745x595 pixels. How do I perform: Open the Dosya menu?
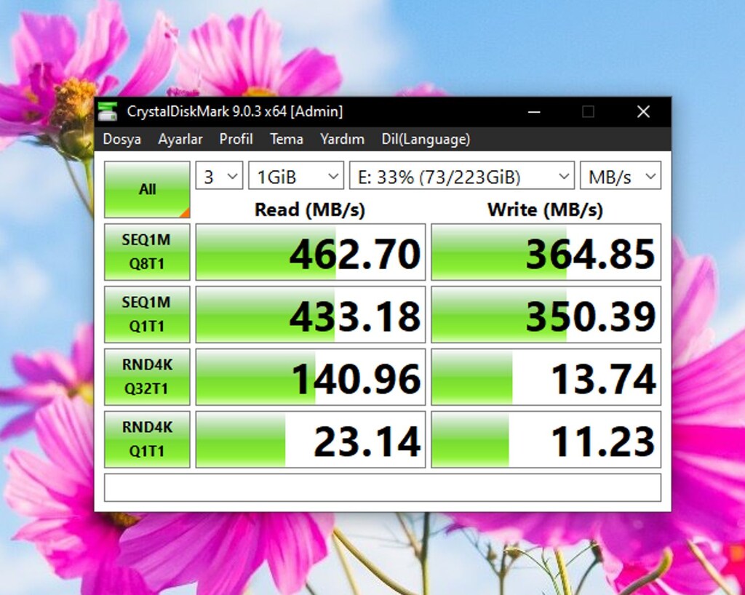click(121, 139)
